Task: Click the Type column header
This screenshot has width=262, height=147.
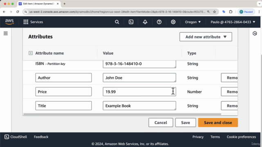Action: click(192, 53)
